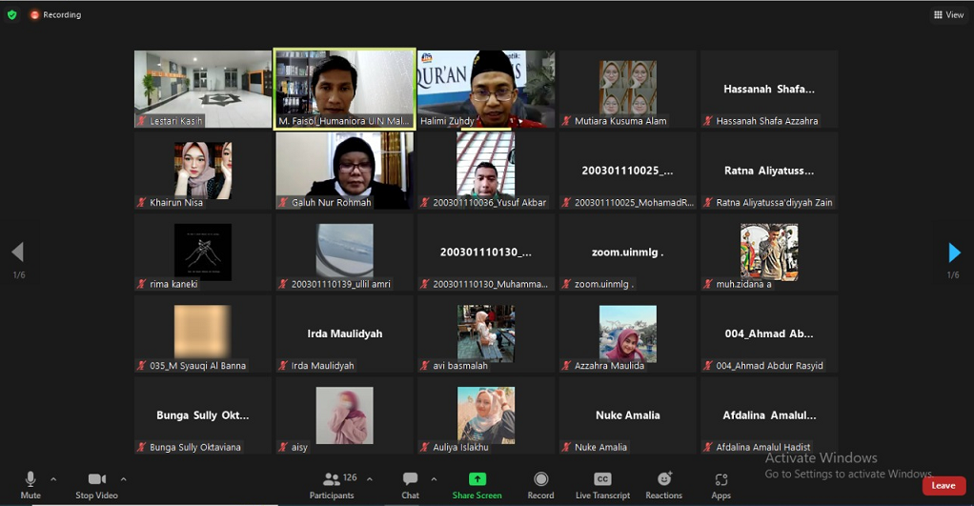The width and height of the screenshot is (974, 506).
Task: Mute the microphone
Action: click(x=30, y=484)
